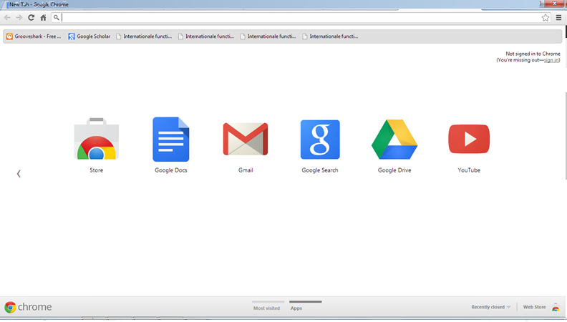Open the first Internationale functi... bookmark

point(144,36)
